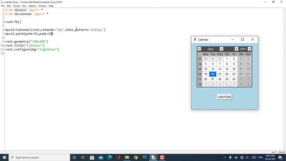Click the ENG language indicator

coord(261,157)
